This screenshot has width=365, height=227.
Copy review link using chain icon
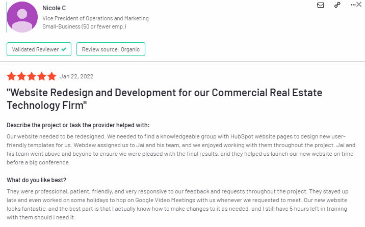click(337, 5)
